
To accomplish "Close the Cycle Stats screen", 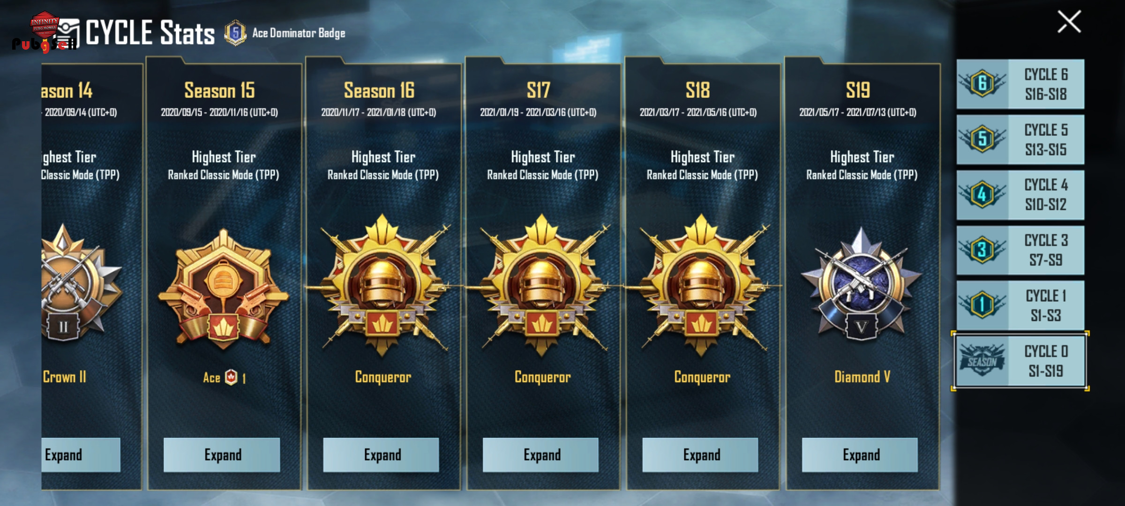I will [1069, 22].
